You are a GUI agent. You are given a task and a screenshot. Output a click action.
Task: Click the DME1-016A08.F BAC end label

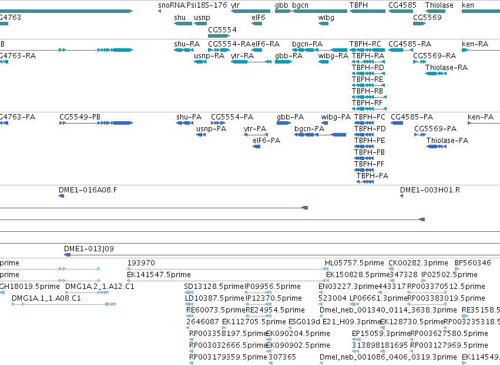(x=88, y=190)
